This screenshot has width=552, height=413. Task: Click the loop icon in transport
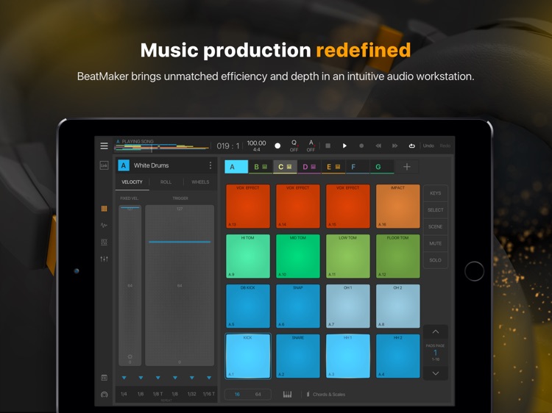[411, 146]
